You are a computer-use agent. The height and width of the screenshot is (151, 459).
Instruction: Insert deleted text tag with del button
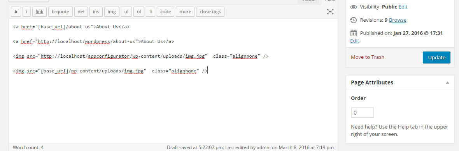coord(81,12)
